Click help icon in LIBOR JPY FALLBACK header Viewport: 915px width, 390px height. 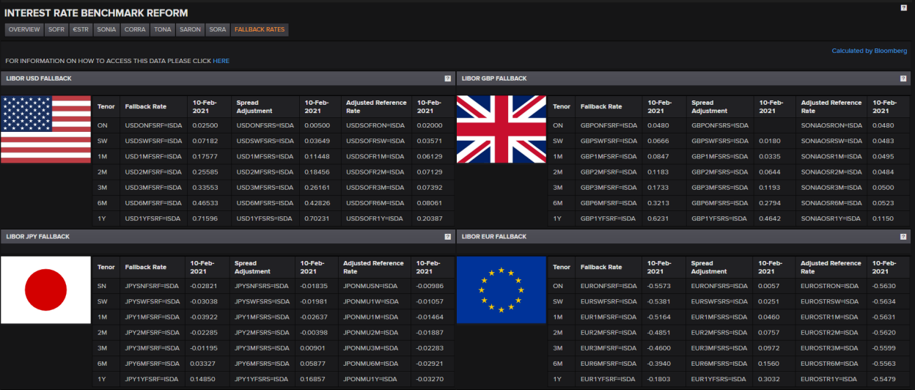447,237
